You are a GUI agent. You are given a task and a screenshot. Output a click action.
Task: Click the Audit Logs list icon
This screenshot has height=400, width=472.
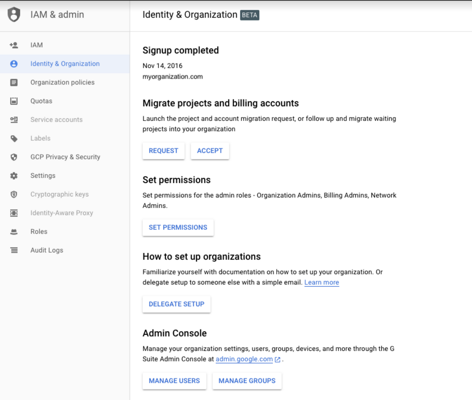pos(14,250)
